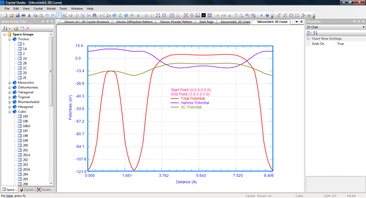The image size is (366, 198).
Task: Click the green refresh arrows icon
Action: pos(120,15)
